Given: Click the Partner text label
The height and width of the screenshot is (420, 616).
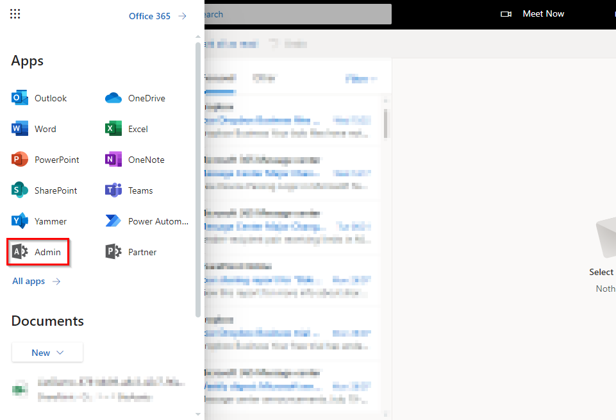Looking at the screenshot, I should pos(142,252).
